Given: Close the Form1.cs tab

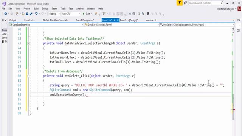Looking at the screenshot, I should (118, 20).
